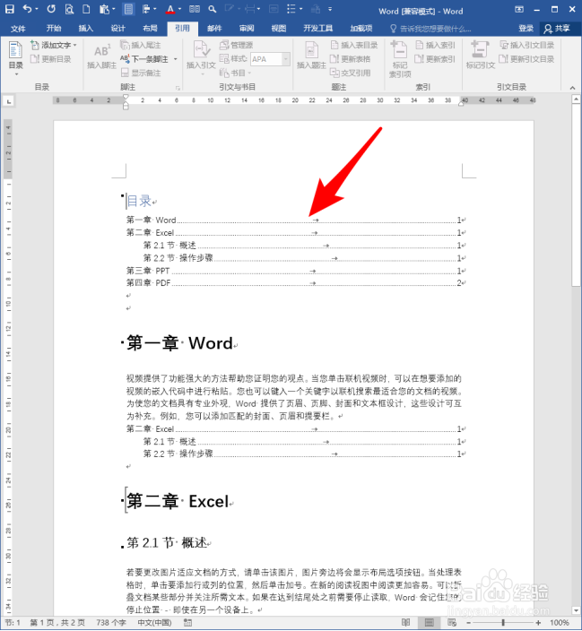Image resolution: width=582 pixels, height=631 pixels.
Task: Click the 插入题注 caption icon
Action: coord(311,56)
